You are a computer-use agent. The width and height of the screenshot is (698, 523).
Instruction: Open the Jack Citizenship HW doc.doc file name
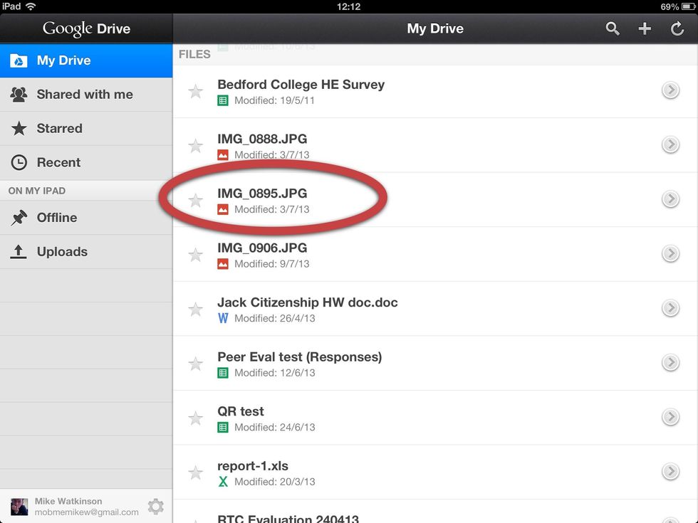point(308,302)
